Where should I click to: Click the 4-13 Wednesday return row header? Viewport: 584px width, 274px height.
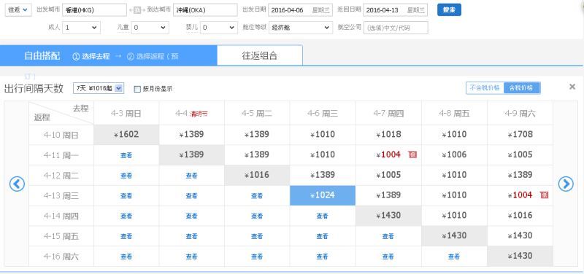61,195
